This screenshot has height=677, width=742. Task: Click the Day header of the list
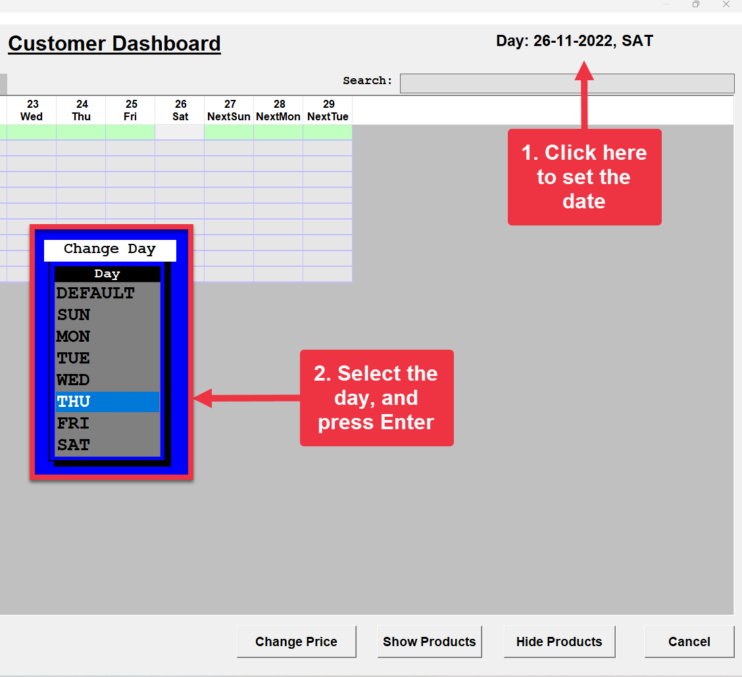click(107, 274)
